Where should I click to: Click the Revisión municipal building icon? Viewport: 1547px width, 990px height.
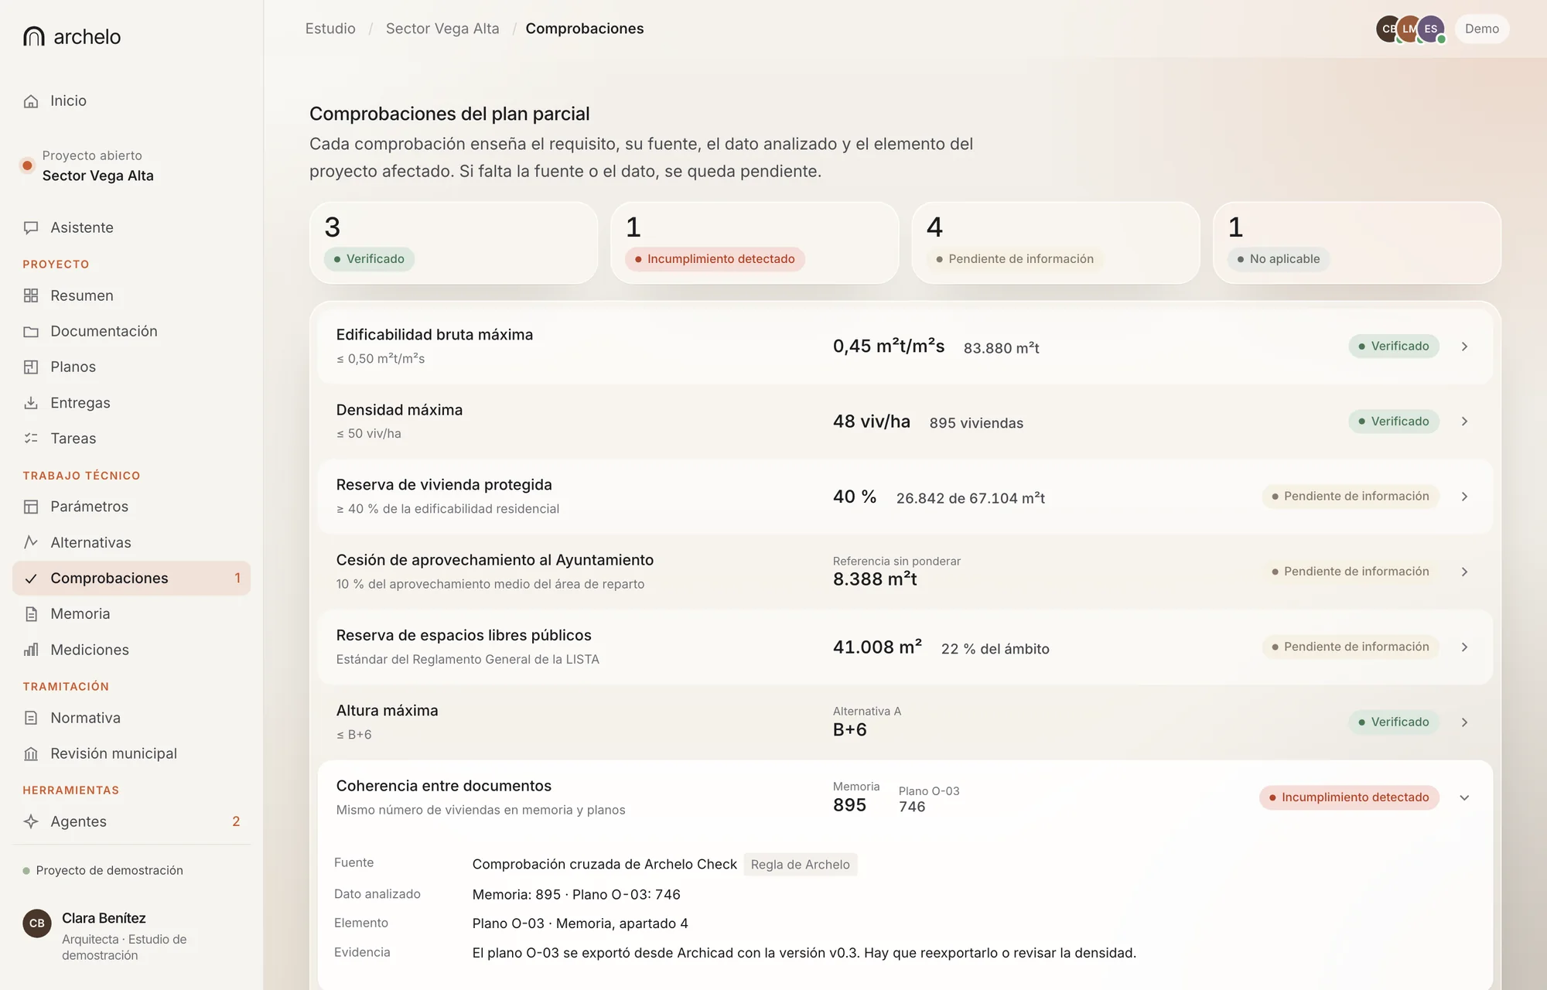tap(31, 753)
